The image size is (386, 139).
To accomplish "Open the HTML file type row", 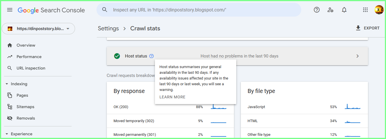I will point(304,121).
